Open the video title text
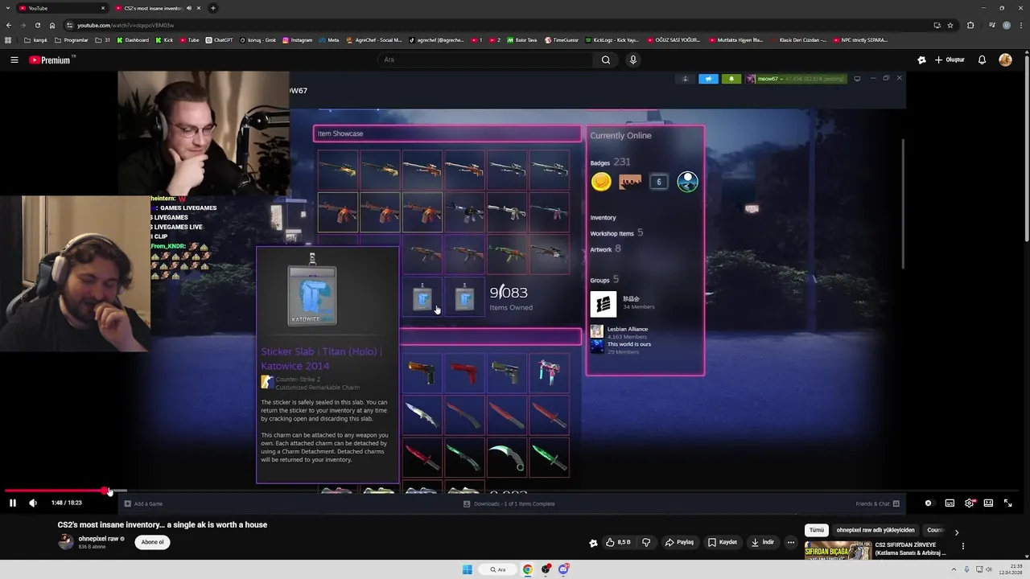Screen dimensions: 1030x579 click(x=163, y=525)
